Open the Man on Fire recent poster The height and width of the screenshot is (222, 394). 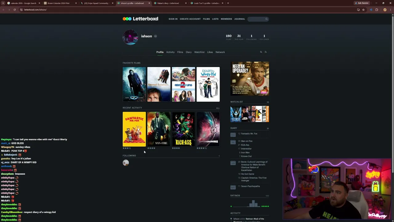point(159,129)
